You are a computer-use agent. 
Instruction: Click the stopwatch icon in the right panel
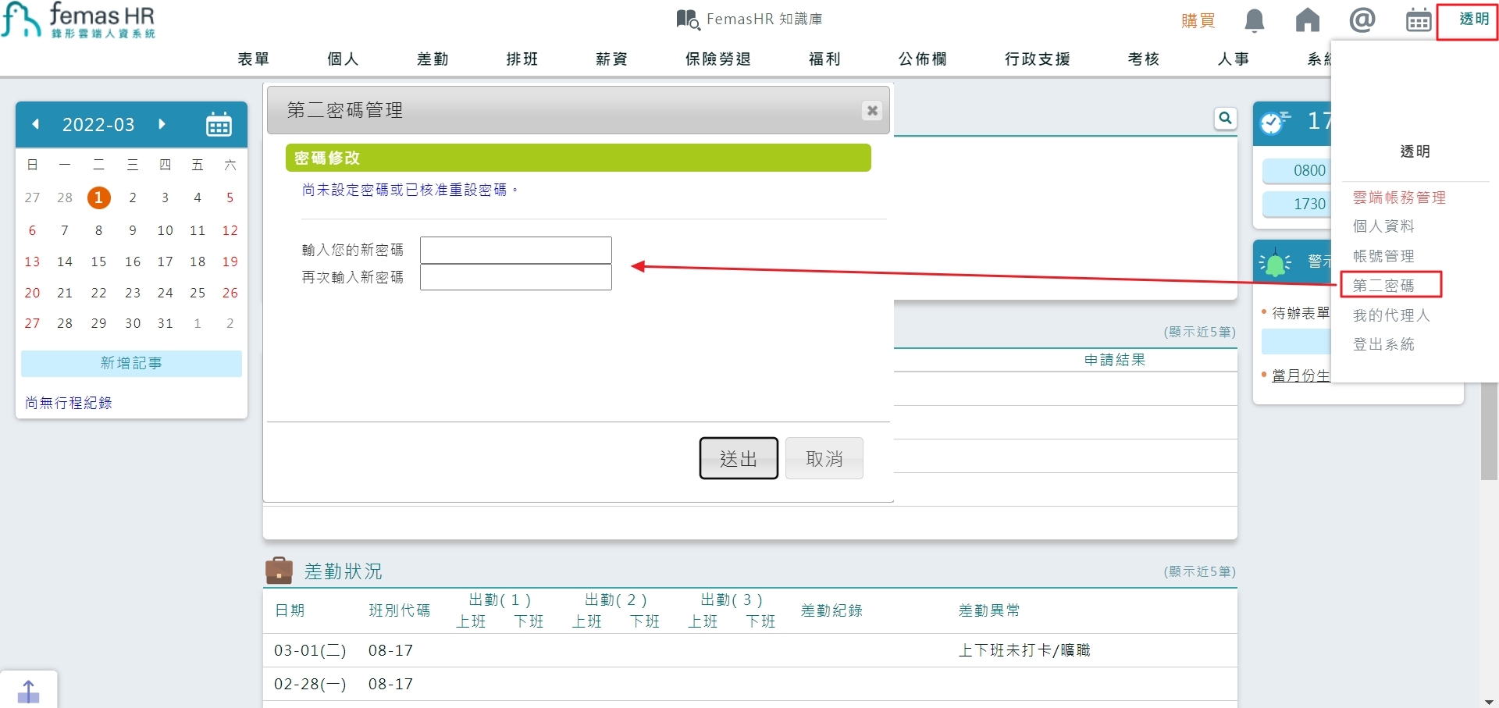tap(1276, 122)
